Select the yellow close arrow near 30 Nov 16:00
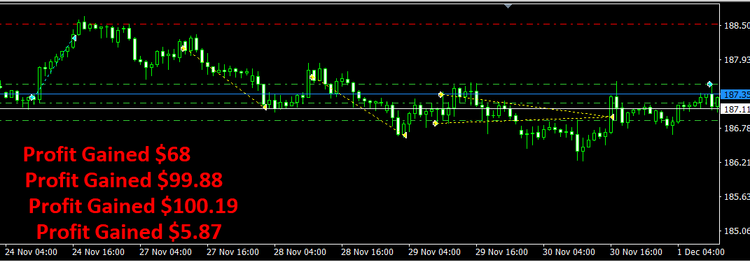This screenshot has width=750, height=262. click(x=611, y=117)
